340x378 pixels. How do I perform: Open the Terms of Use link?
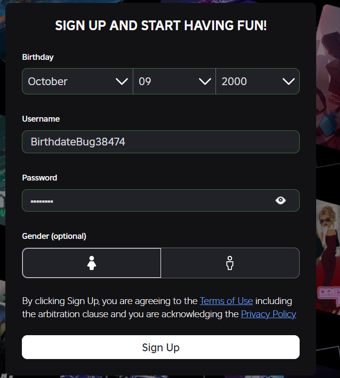(226, 301)
